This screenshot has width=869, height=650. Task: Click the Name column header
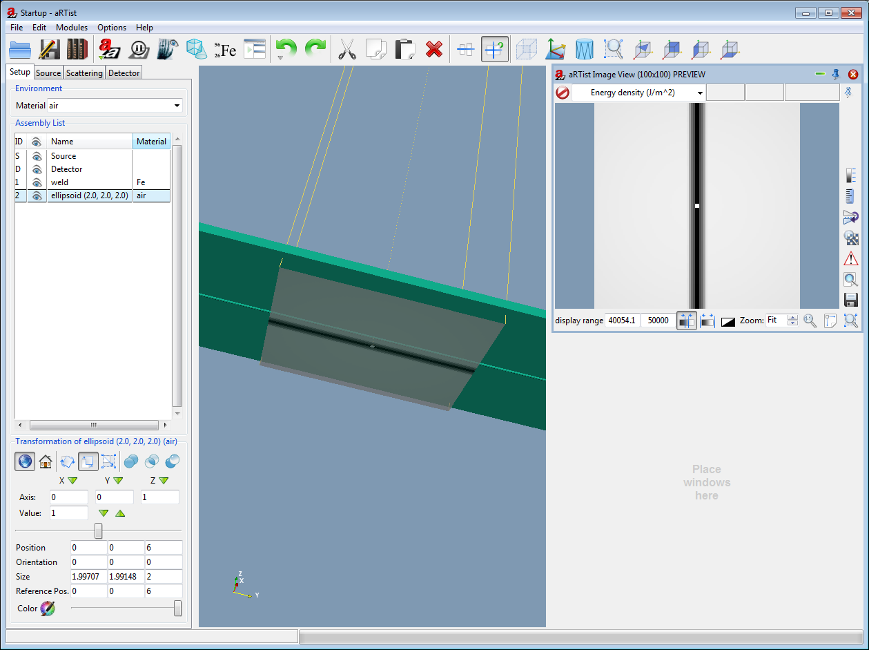90,142
